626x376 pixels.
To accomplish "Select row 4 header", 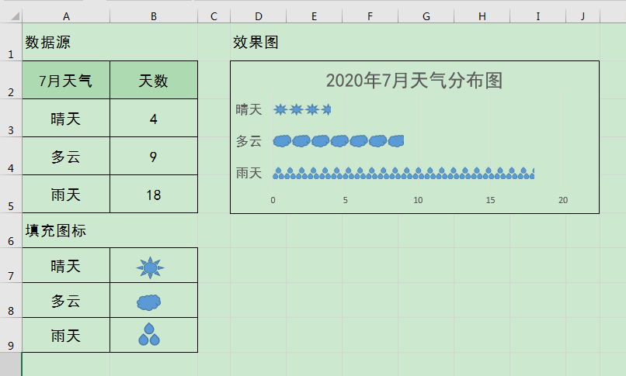I will [x=11, y=156].
